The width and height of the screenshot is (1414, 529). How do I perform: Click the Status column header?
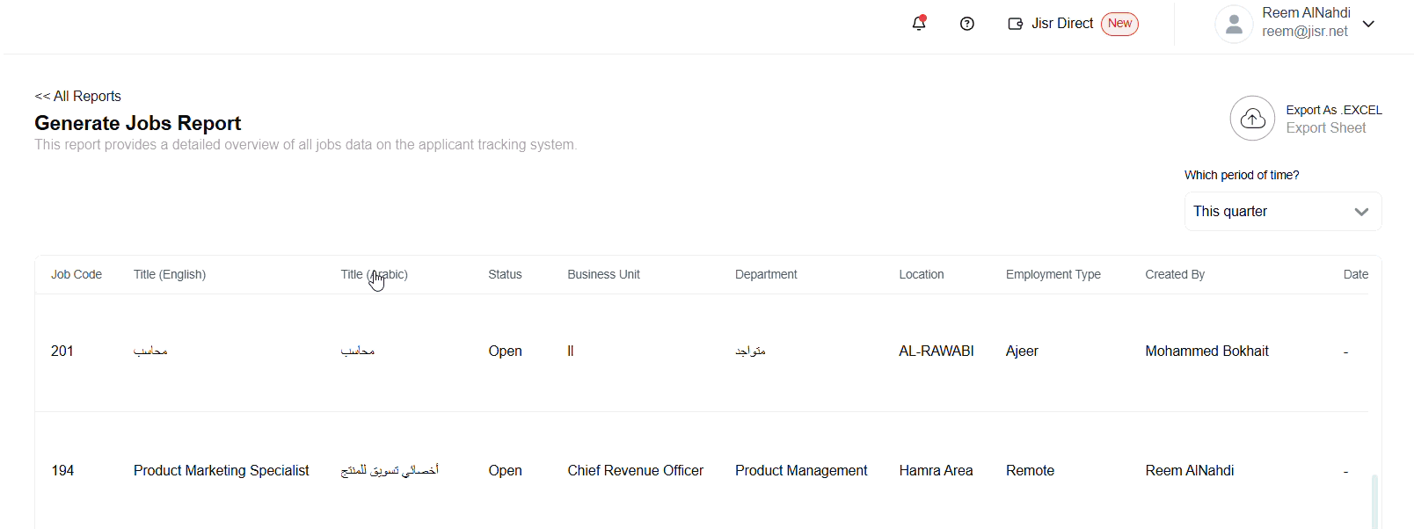click(x=505, y=275)
